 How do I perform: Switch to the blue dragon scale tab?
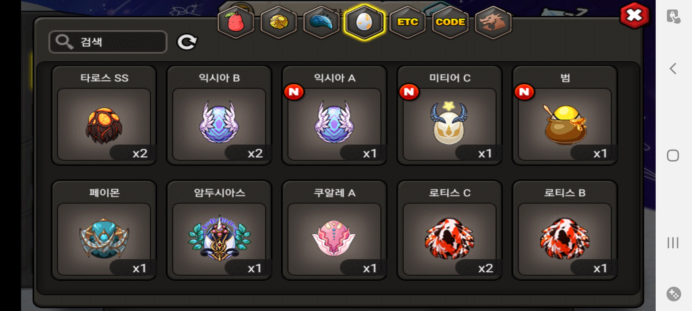(x=321, y=22)
